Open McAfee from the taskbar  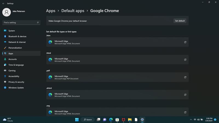[123, 120]
